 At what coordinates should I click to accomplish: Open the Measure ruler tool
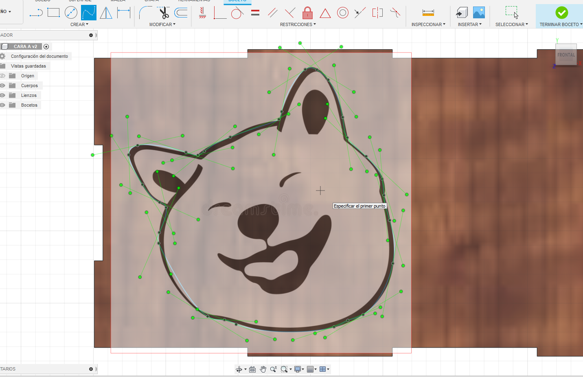click(428, 13)
